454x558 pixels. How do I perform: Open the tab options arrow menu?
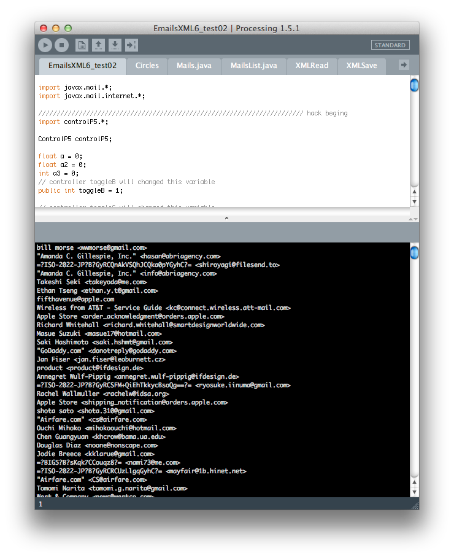coord(404,64)
